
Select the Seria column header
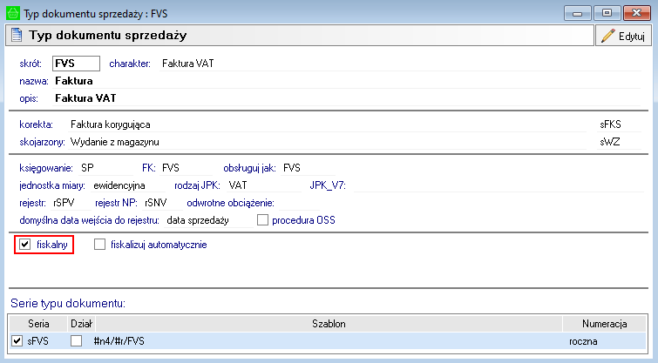37,323
